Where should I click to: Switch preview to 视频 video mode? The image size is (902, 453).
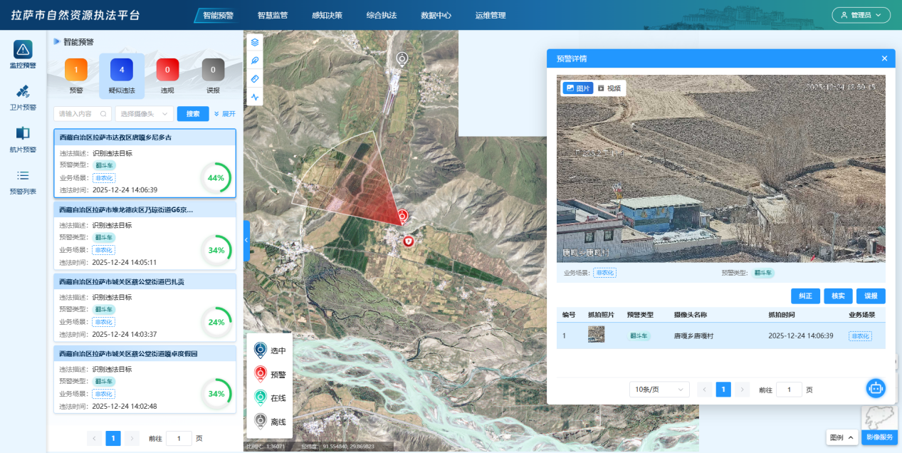tap(609, 88)
